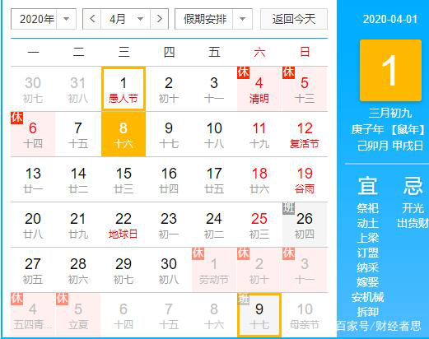Select April 20 廿八

pos(33,225)
